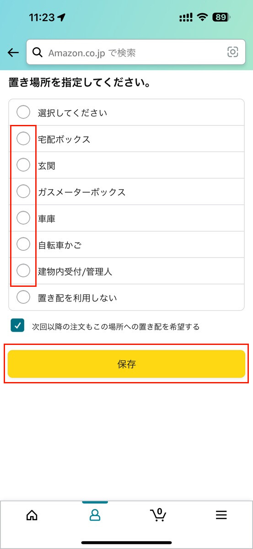Screen dimensions: 253x549
Task: Tap the yellow 保存 button
Action: pos(126,364)
